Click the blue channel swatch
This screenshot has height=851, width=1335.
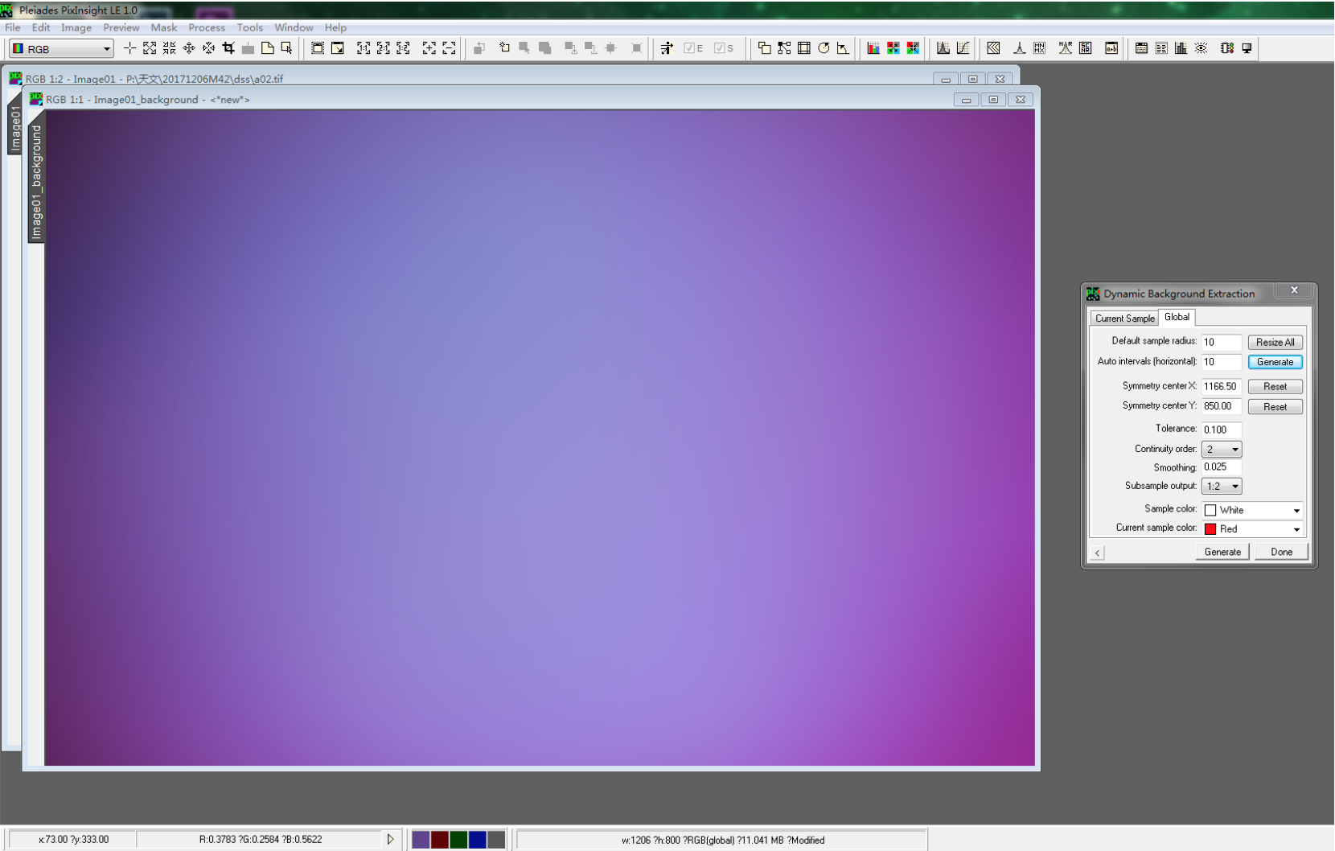tap(478, 840)
